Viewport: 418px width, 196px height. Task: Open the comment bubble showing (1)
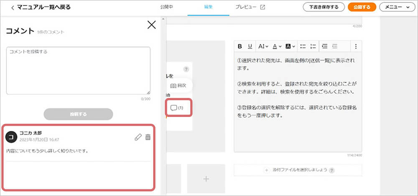177,108
